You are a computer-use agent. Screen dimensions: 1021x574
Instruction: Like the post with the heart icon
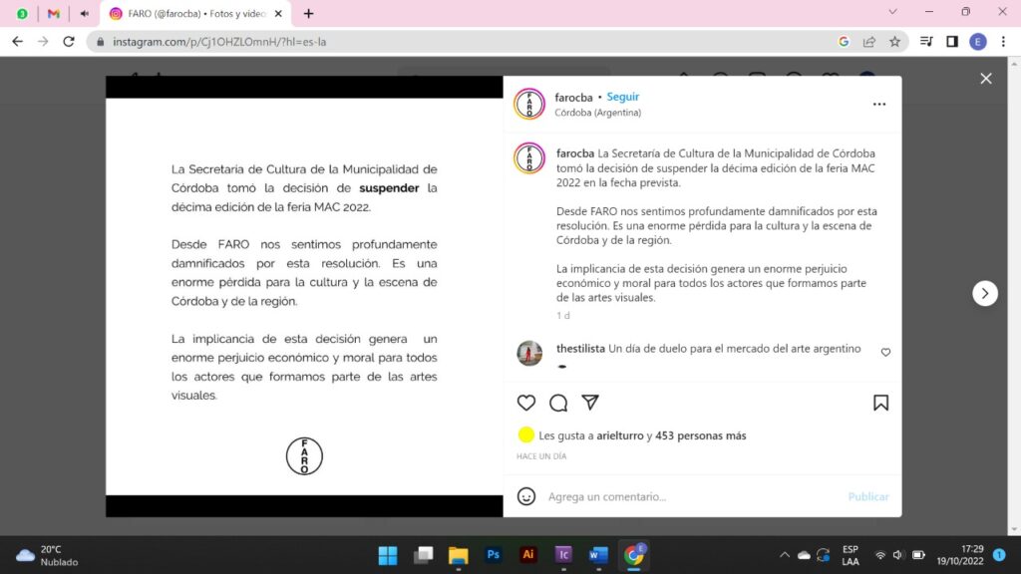526,403
